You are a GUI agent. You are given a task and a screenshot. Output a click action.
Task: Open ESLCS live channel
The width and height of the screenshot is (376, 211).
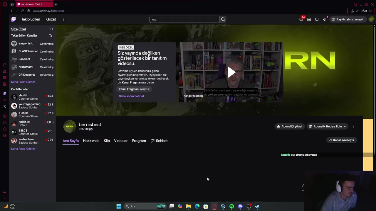pyautogui.click(x=32, y=132)
